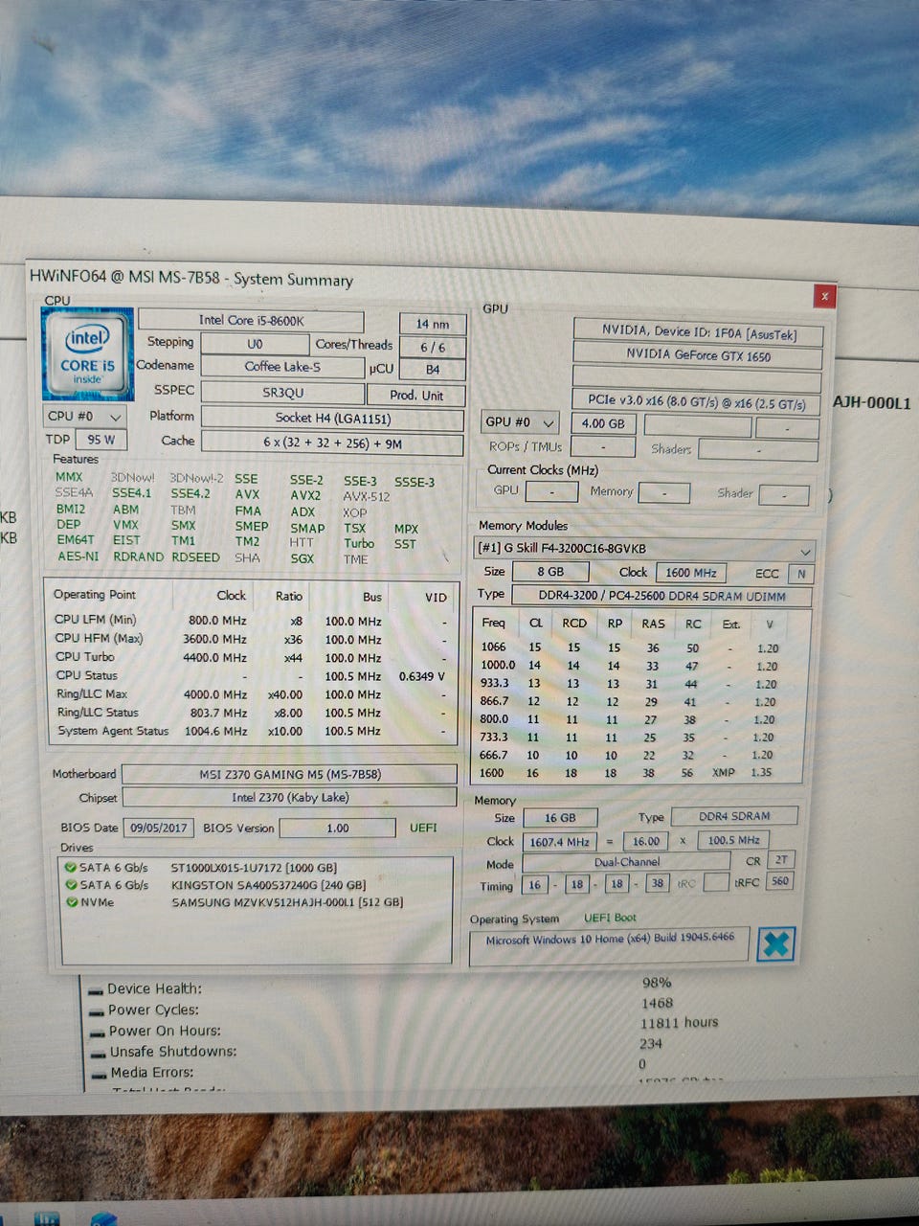Click the blue X close button below memory info
This screenshot has height=1226, width=919.
click(x=775, y=944)
